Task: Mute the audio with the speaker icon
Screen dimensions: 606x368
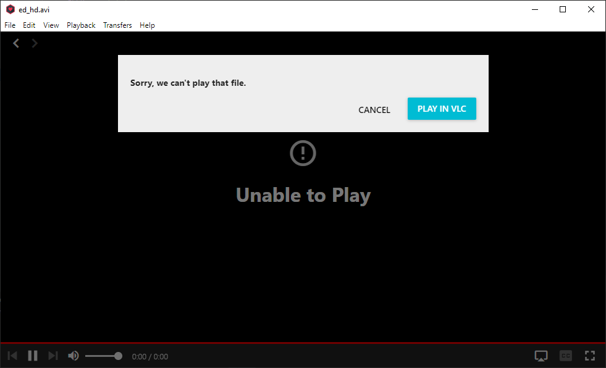Action: (74, 356)
